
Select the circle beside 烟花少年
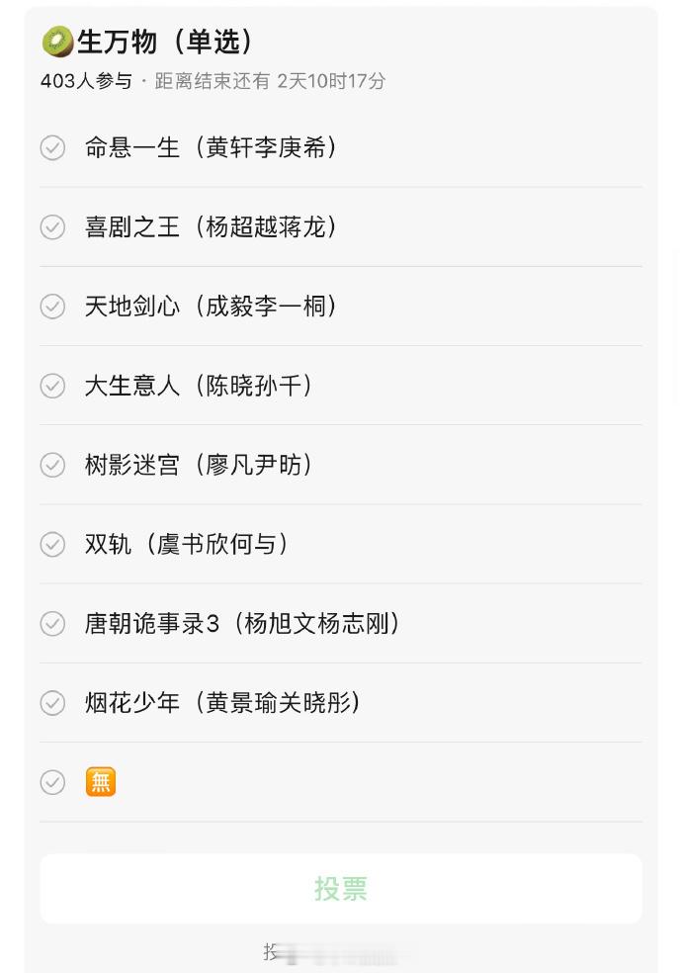[x=52, y=703]
